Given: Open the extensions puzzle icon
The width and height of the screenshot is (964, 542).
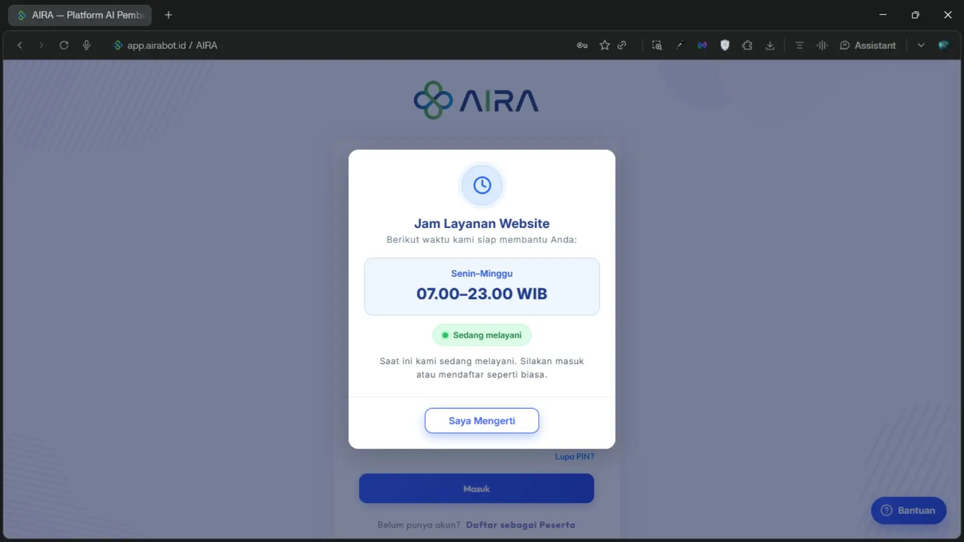Looking at the screenshot, I should [747, 45].
